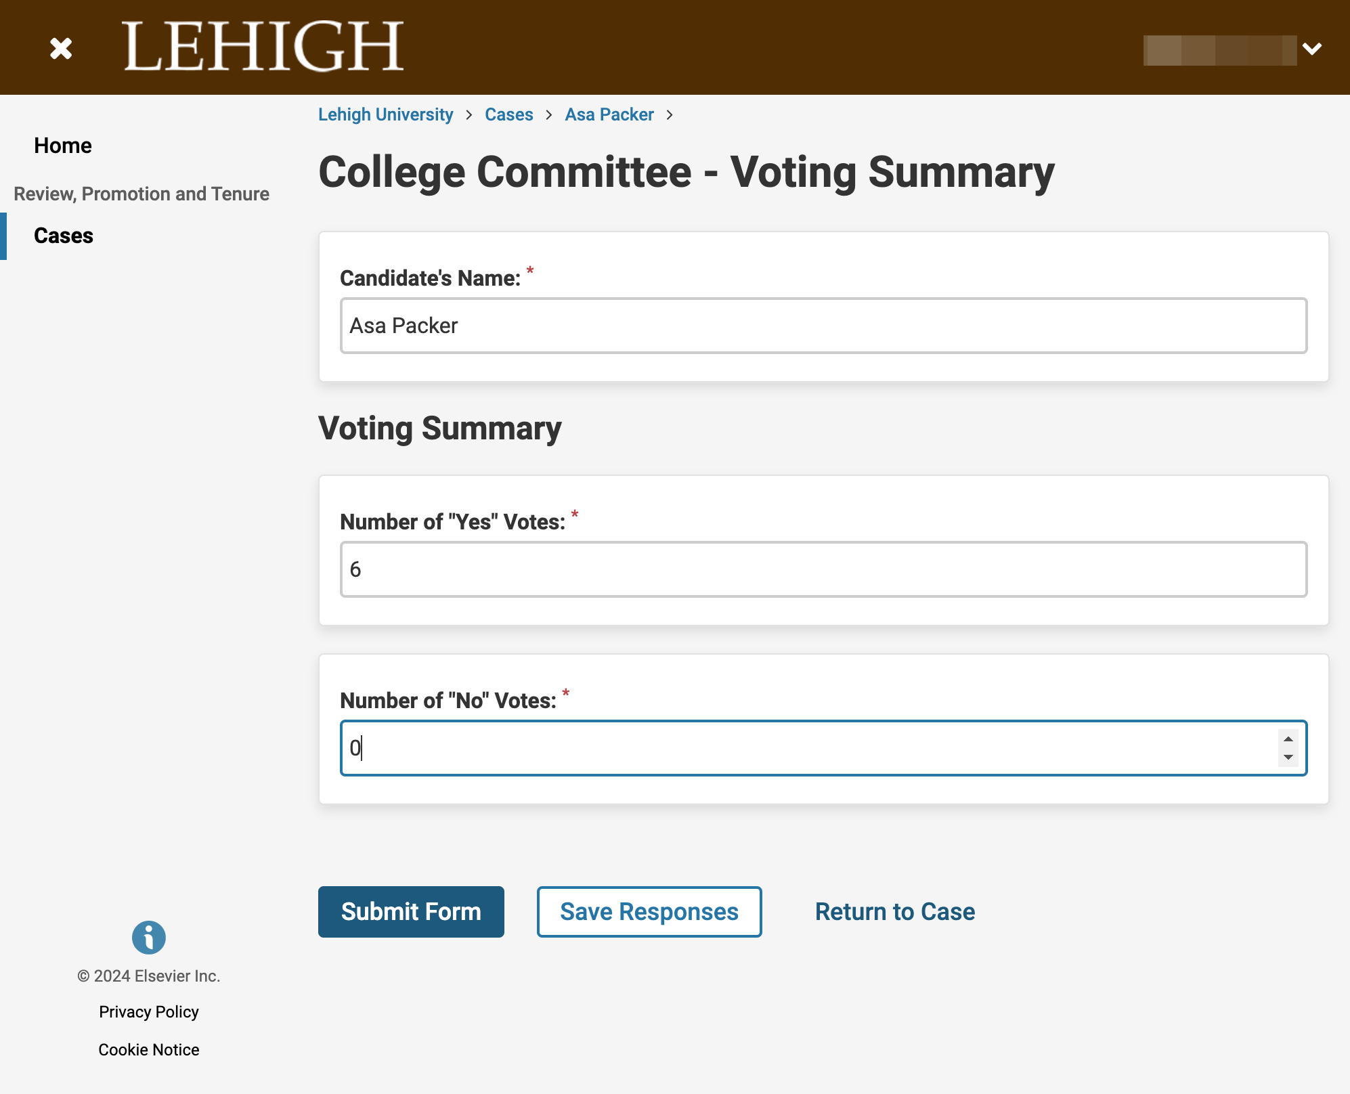
Task: Open the blue info circle icon
Action: pos(149,938)
